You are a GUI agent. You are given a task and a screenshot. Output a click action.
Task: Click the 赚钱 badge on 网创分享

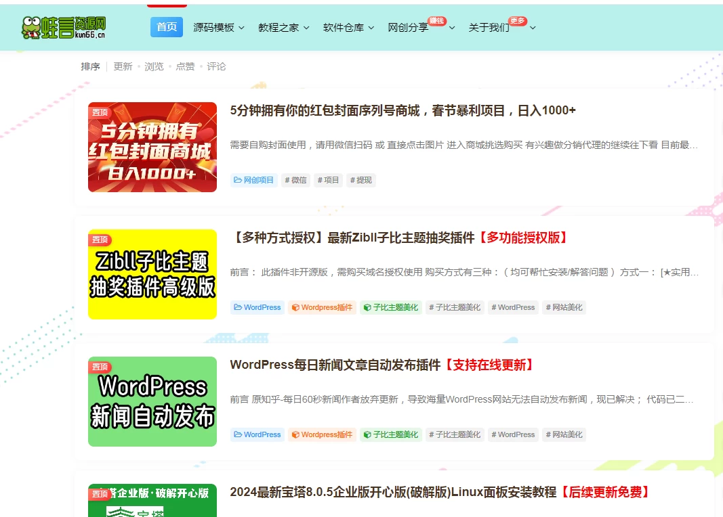click(436, 21)
